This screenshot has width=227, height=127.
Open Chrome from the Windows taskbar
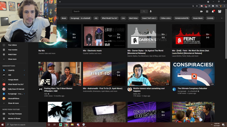pos(66,125)
